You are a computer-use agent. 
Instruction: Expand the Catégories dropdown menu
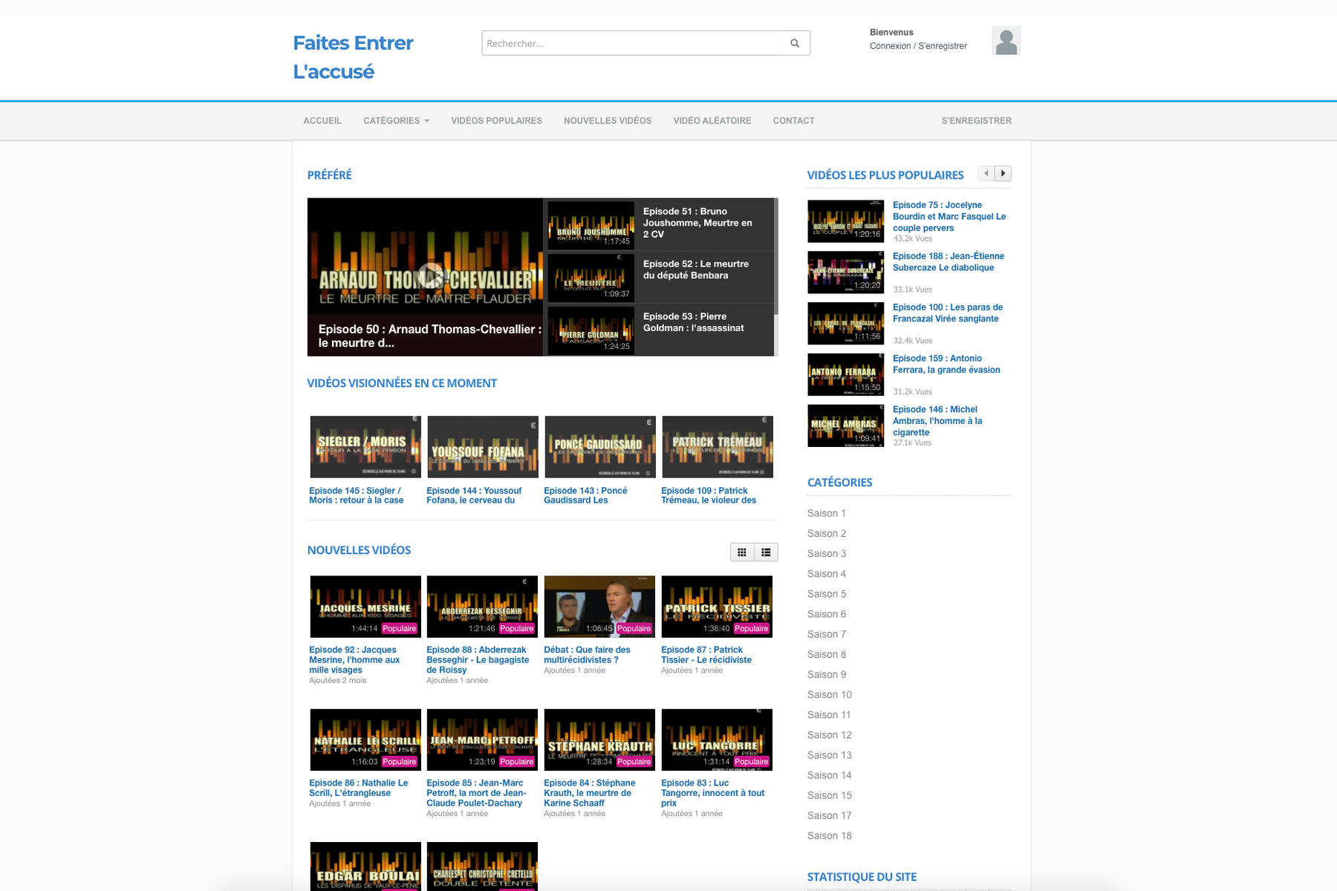(x=396, y=121)
